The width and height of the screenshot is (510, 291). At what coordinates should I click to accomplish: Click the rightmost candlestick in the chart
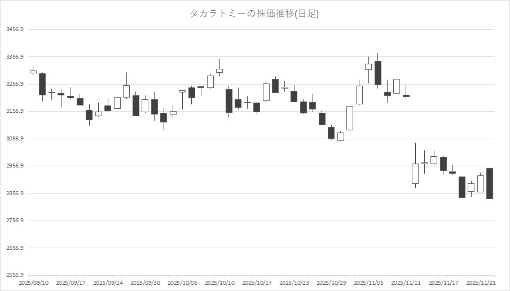490,183
